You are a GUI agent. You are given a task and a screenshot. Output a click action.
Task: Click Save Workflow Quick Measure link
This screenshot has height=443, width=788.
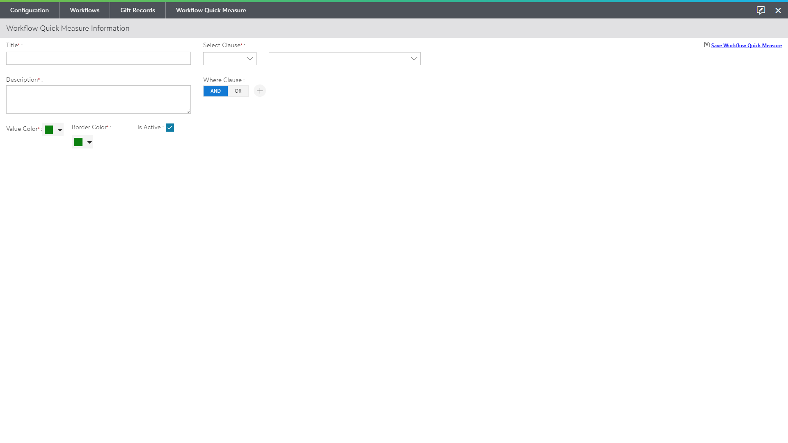pyautogui.click(x=746, y=46)
